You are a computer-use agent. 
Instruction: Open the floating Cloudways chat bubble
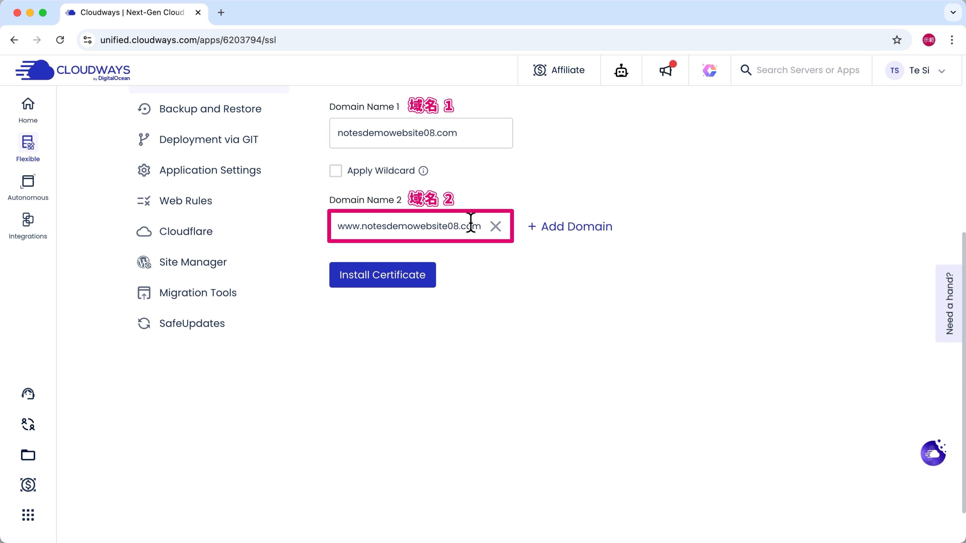coord(933,453)
